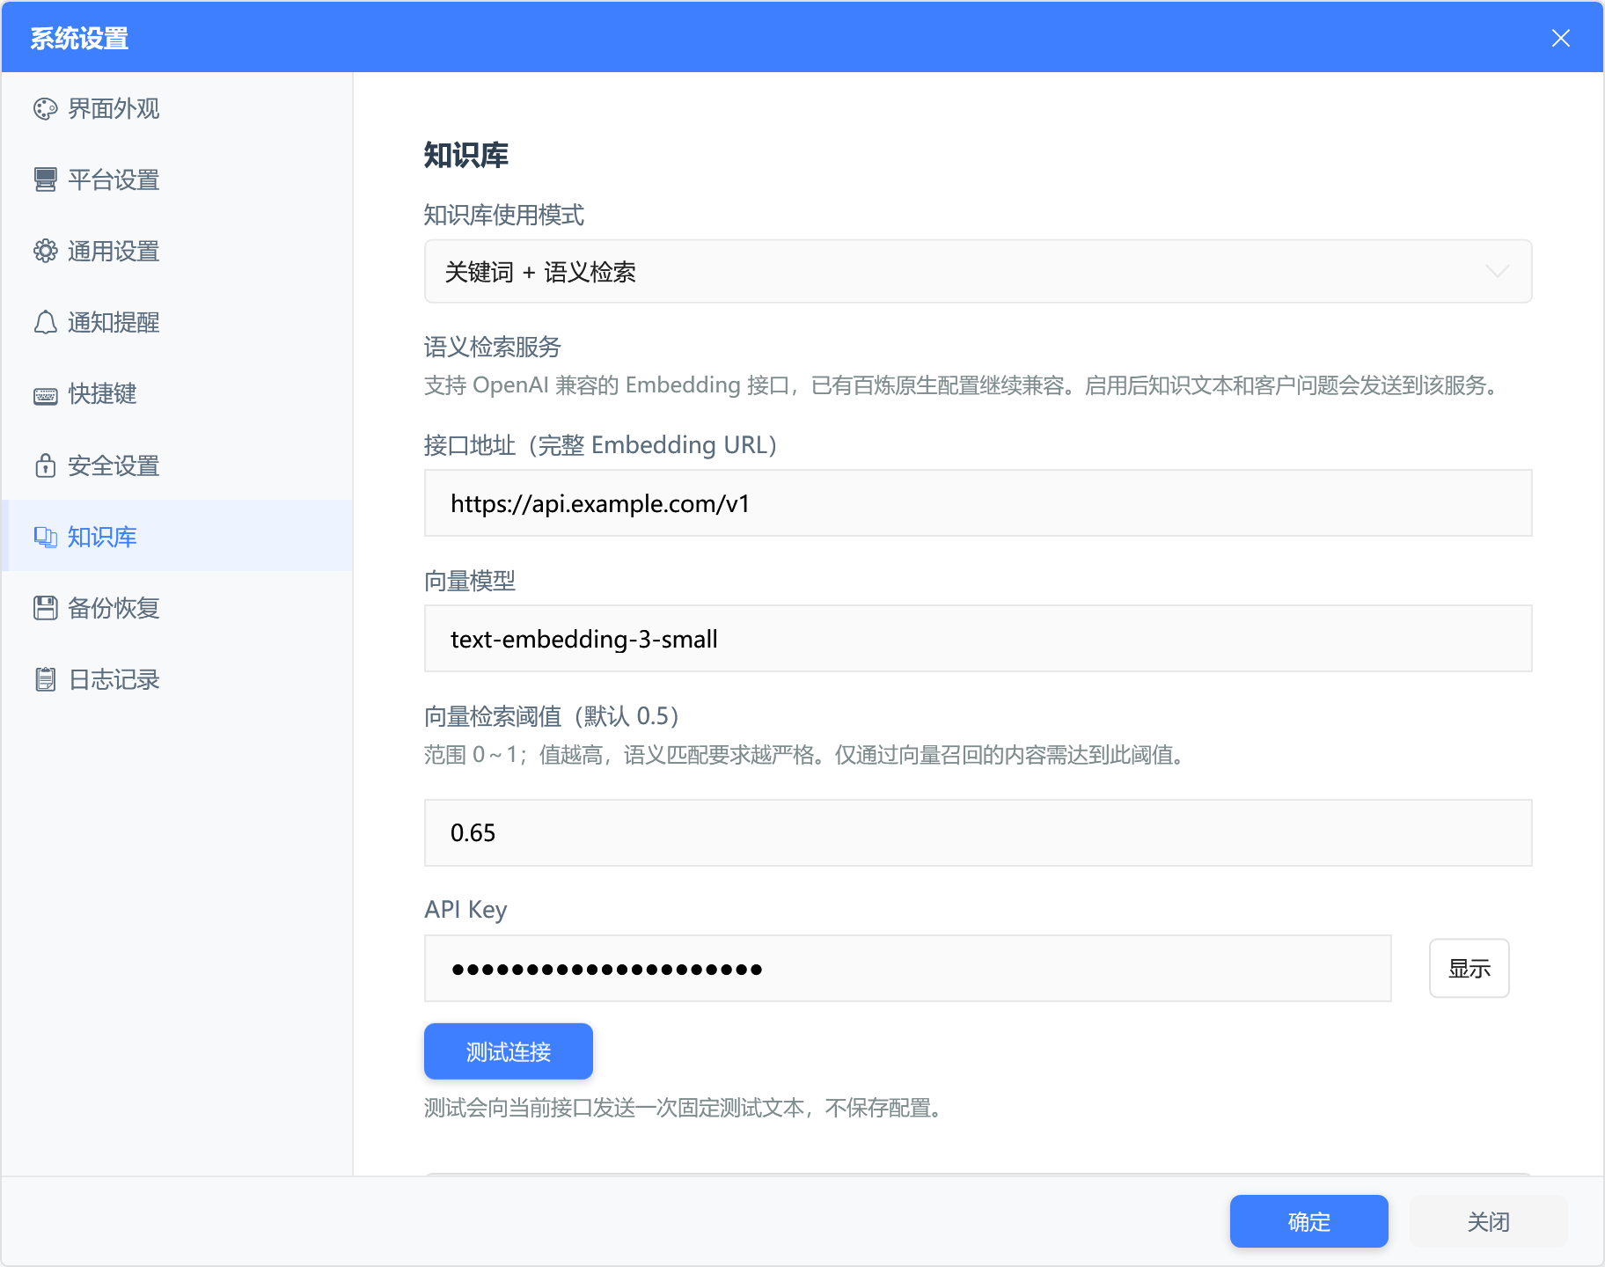
Task: Switch to 平台设置 in the sidebar
Action: 177,180
